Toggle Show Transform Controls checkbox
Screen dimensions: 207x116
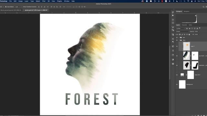coord(22,7)
